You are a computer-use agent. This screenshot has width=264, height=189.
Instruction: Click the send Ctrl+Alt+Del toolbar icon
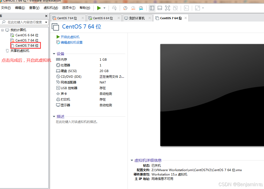[114, 8]
